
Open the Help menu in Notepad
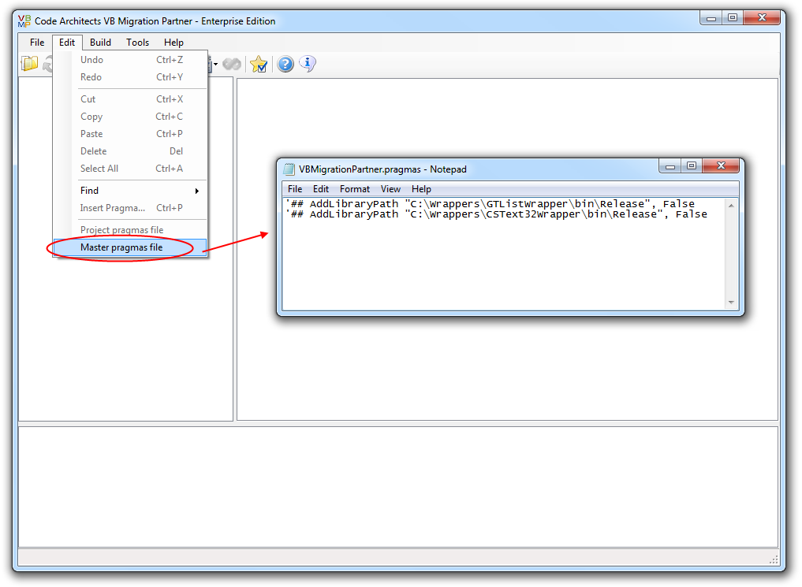pos(421,189)
